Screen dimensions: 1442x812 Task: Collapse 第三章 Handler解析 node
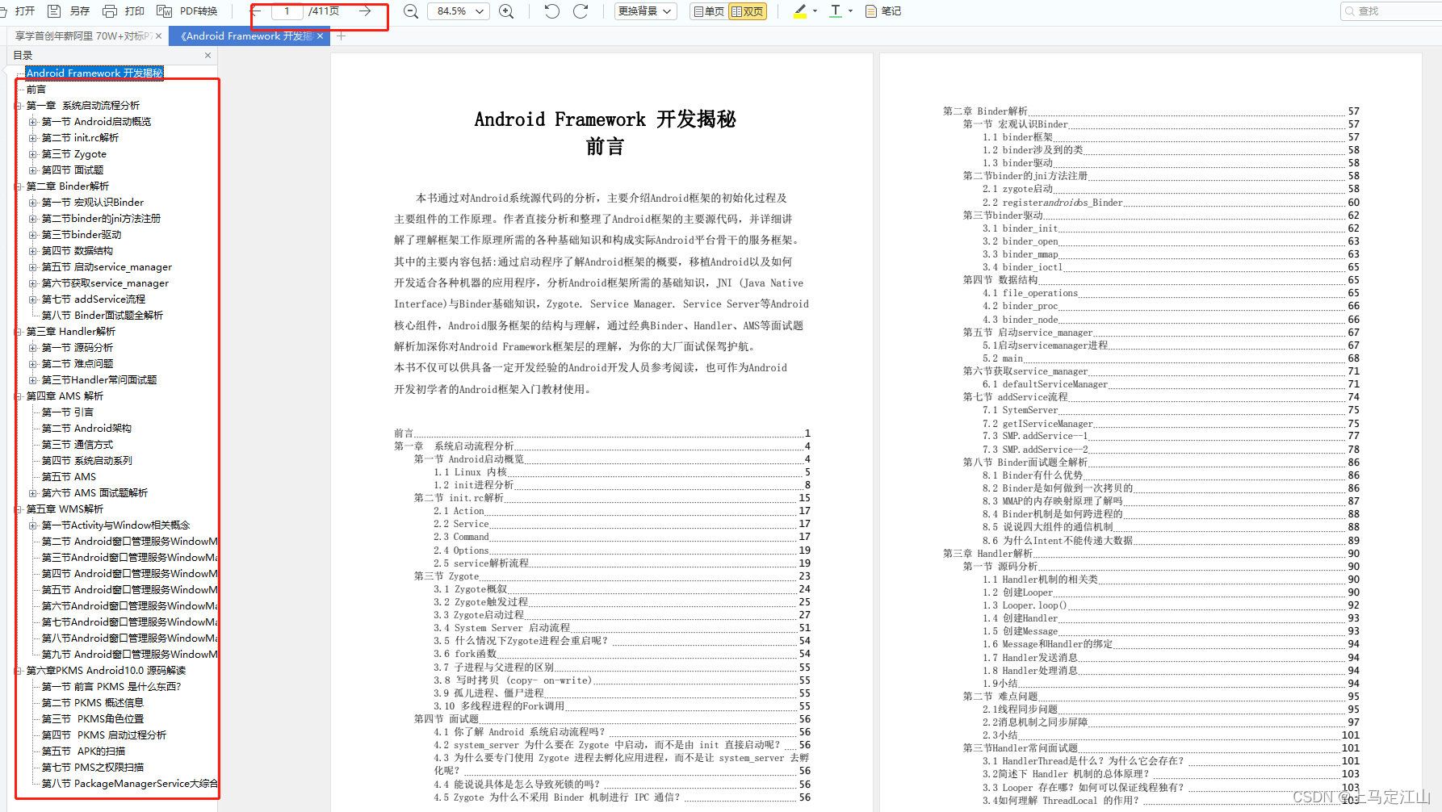(x=19, y=332)
